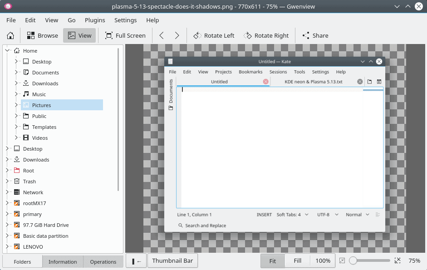Expand the Network tree node
Image resolution: width=427 pixels, height=270 pixels.
coord(7,192)
